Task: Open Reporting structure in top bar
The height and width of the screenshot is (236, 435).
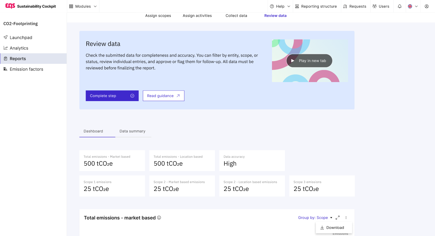Action: [316, 6]
